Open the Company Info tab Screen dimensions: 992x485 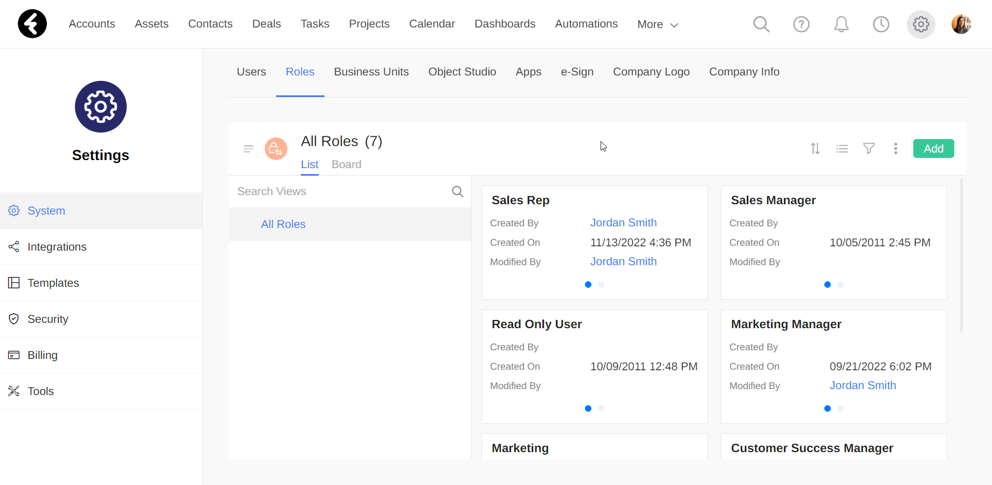point(745,72)
